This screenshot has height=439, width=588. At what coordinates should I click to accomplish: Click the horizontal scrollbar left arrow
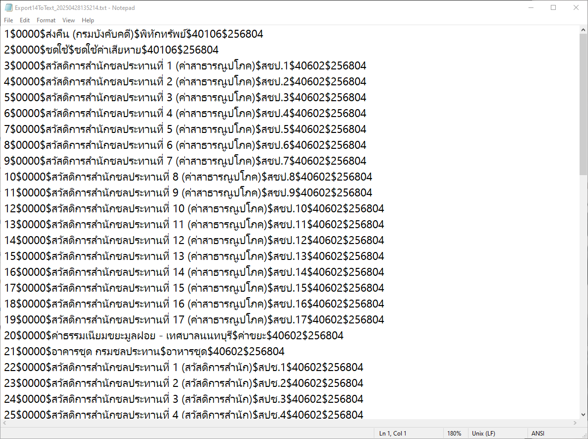point(4,423)
